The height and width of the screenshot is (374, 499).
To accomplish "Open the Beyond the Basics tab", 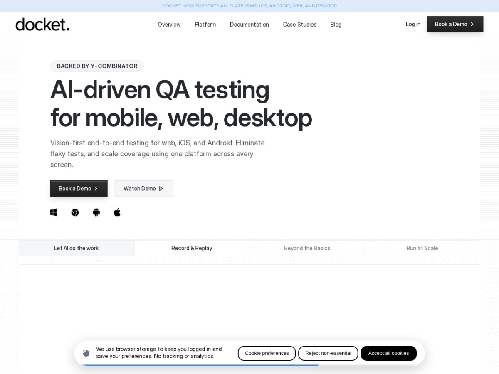I will coord(307,248).
